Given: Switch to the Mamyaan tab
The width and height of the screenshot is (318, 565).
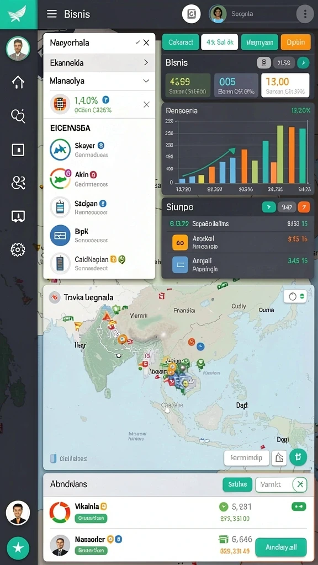Looking at the screenshot, I should 259,42.
